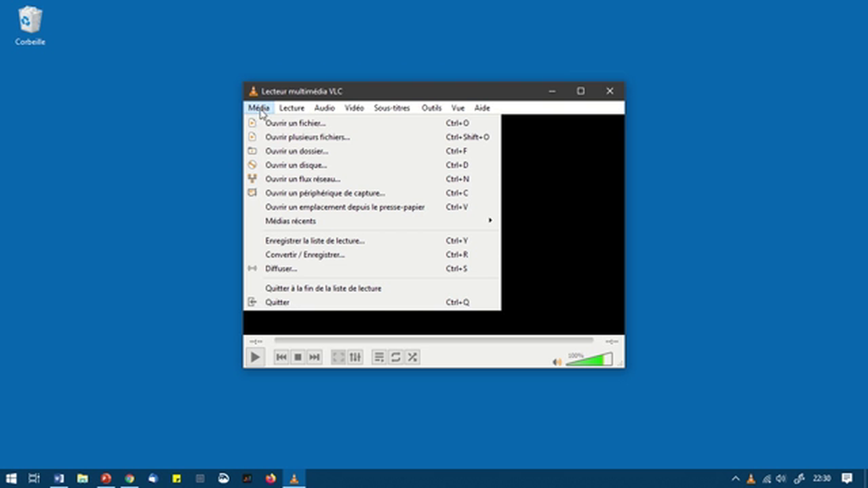Go to previous media with the Previous icon
This screenshot has height=488, width=868.
[x=281, y=357]
